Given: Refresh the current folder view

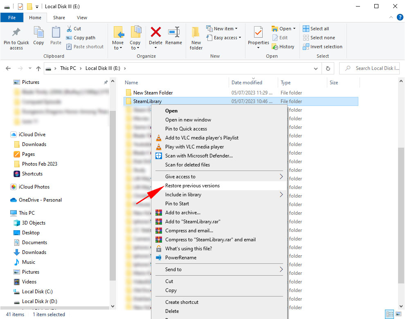Looking at the screenshot, I should [328, 68].
